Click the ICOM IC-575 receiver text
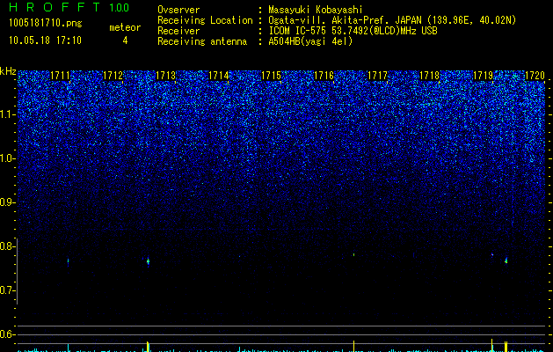This screenshot has width=553, height=352. pyautogui.click(x=353, y=31)
